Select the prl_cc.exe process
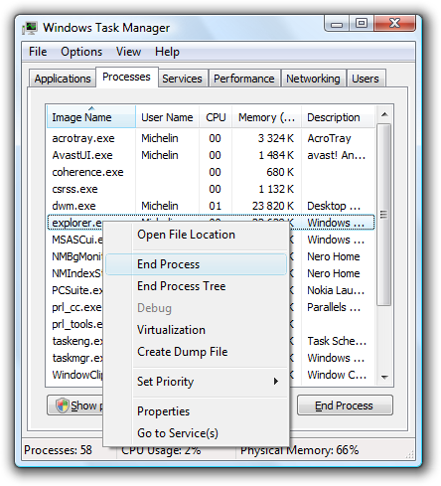 [x=76, y=307]
